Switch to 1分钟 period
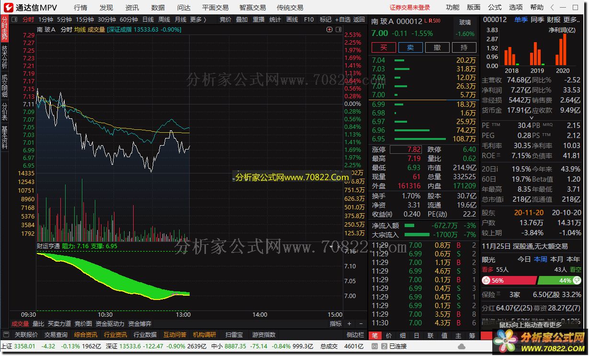The image size is (589, 356). 46,20
